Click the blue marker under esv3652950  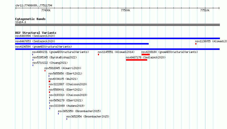[58, 114]
